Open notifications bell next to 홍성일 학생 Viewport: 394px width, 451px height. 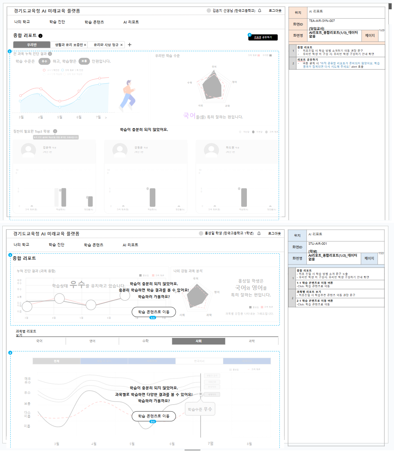click(x=259, y=233)
